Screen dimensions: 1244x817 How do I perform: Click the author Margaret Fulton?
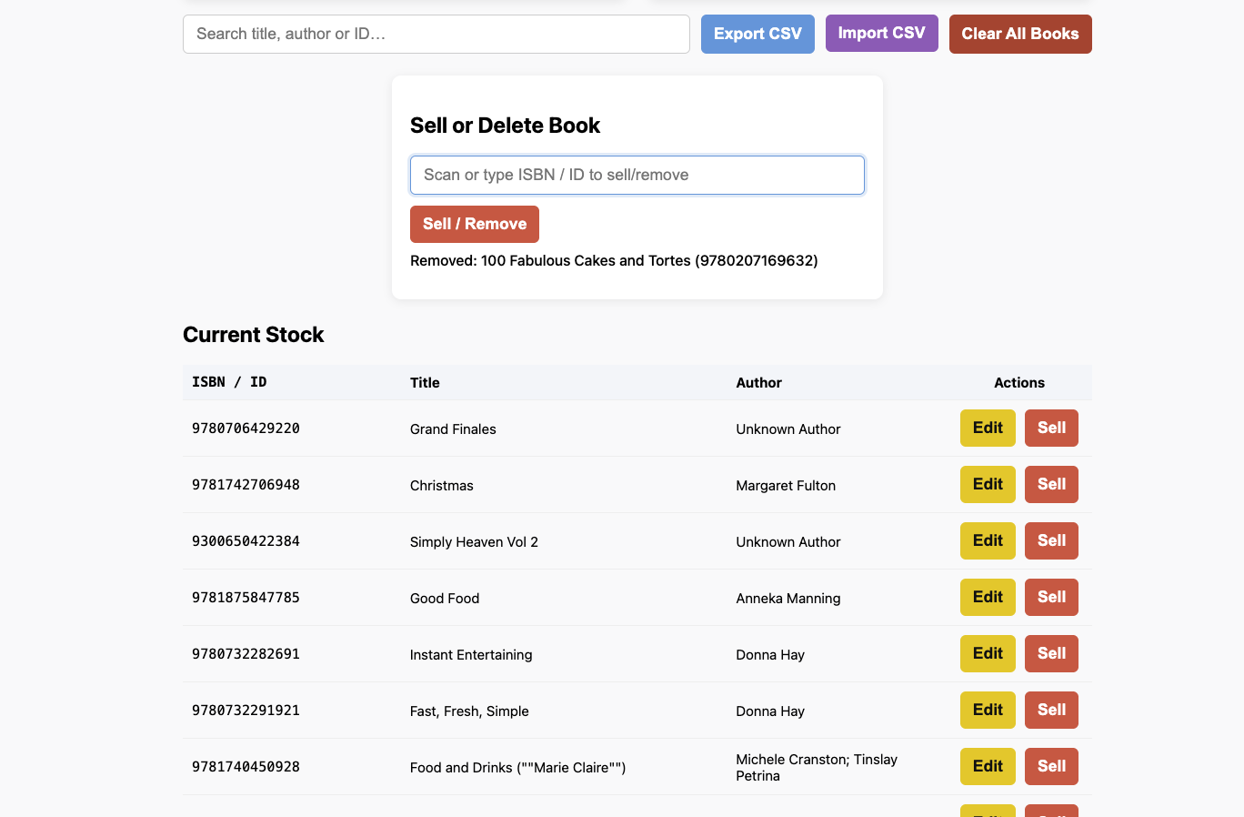click(x=786, y=486)
